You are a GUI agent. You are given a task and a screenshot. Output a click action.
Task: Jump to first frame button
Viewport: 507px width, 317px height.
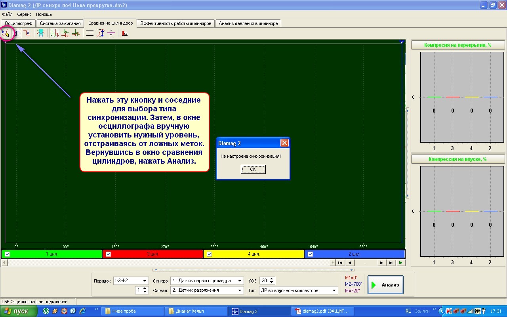340,263
